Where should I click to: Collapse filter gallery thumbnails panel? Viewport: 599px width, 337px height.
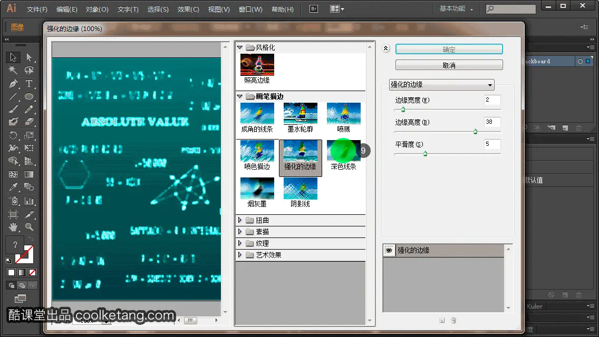point(386,48)
